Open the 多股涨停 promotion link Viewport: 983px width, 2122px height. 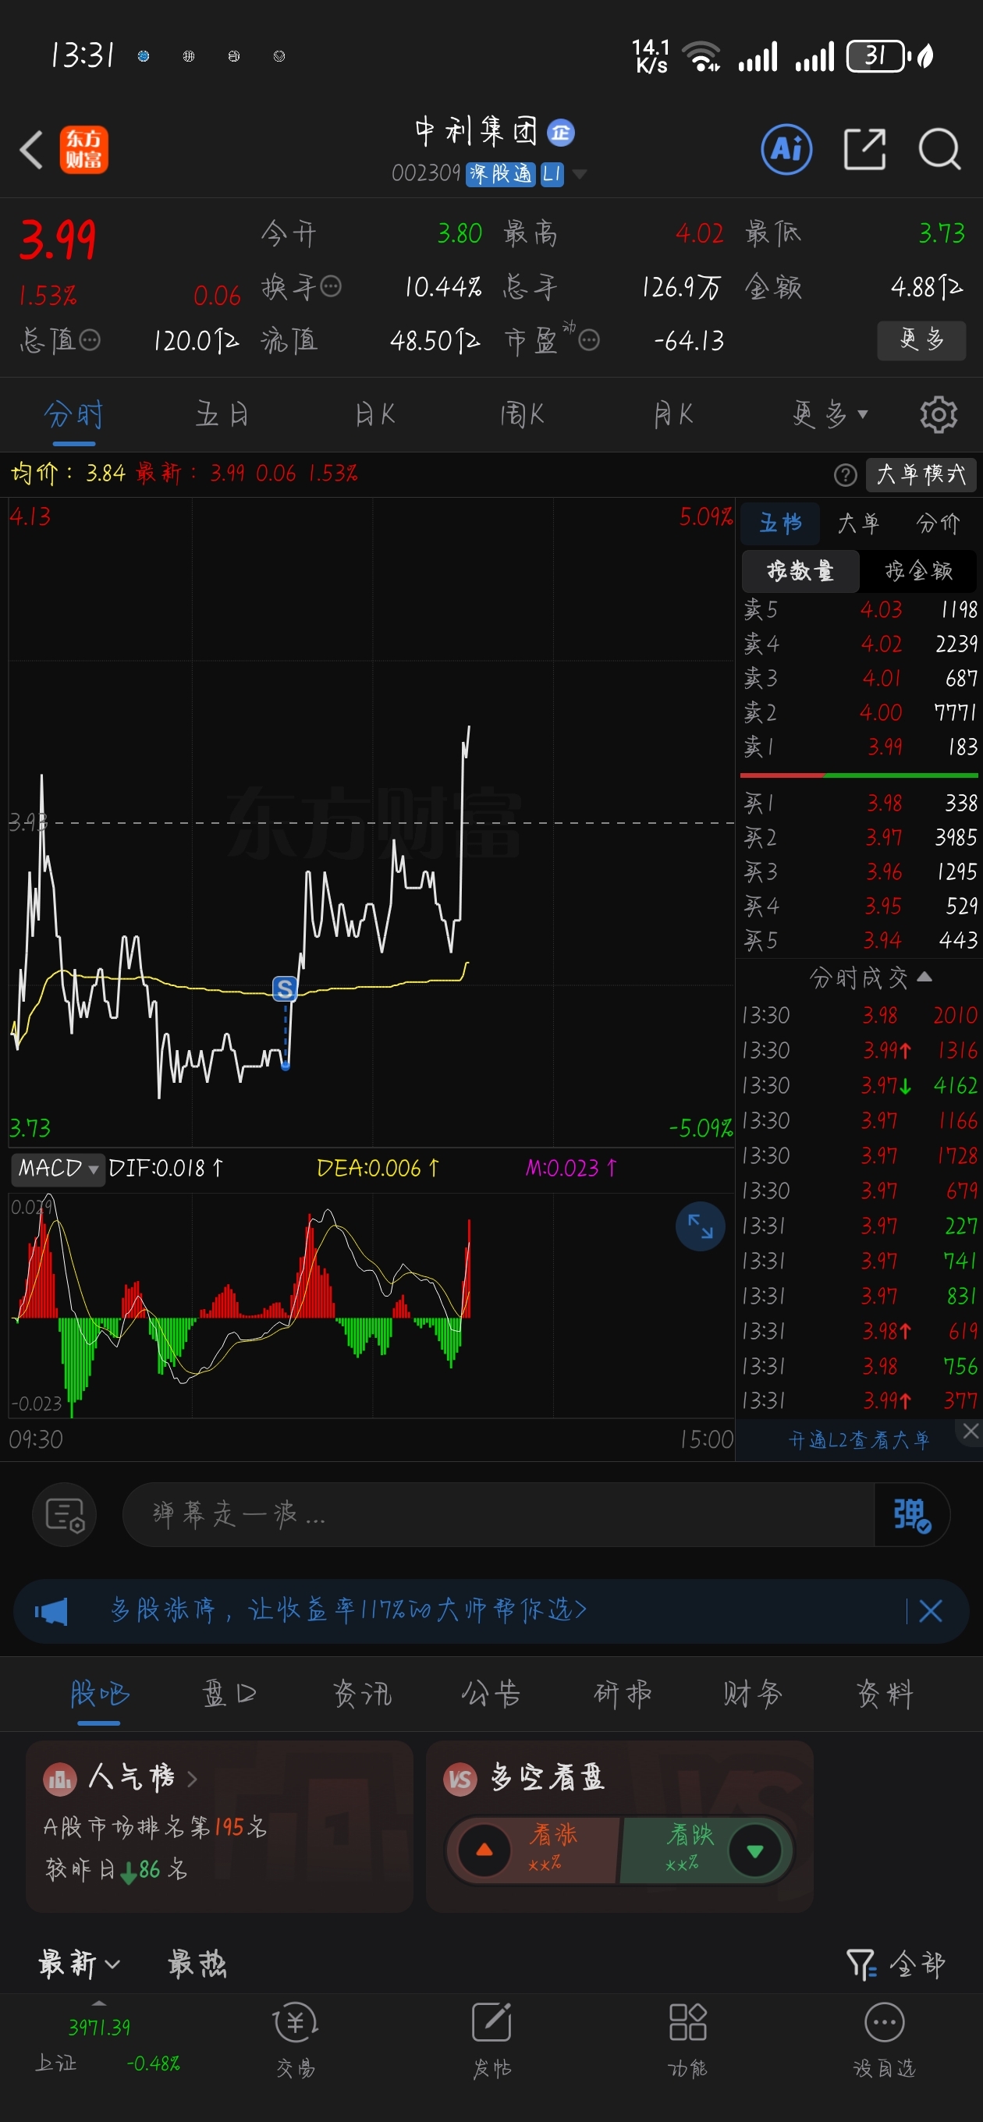(x=349, y=1609)
